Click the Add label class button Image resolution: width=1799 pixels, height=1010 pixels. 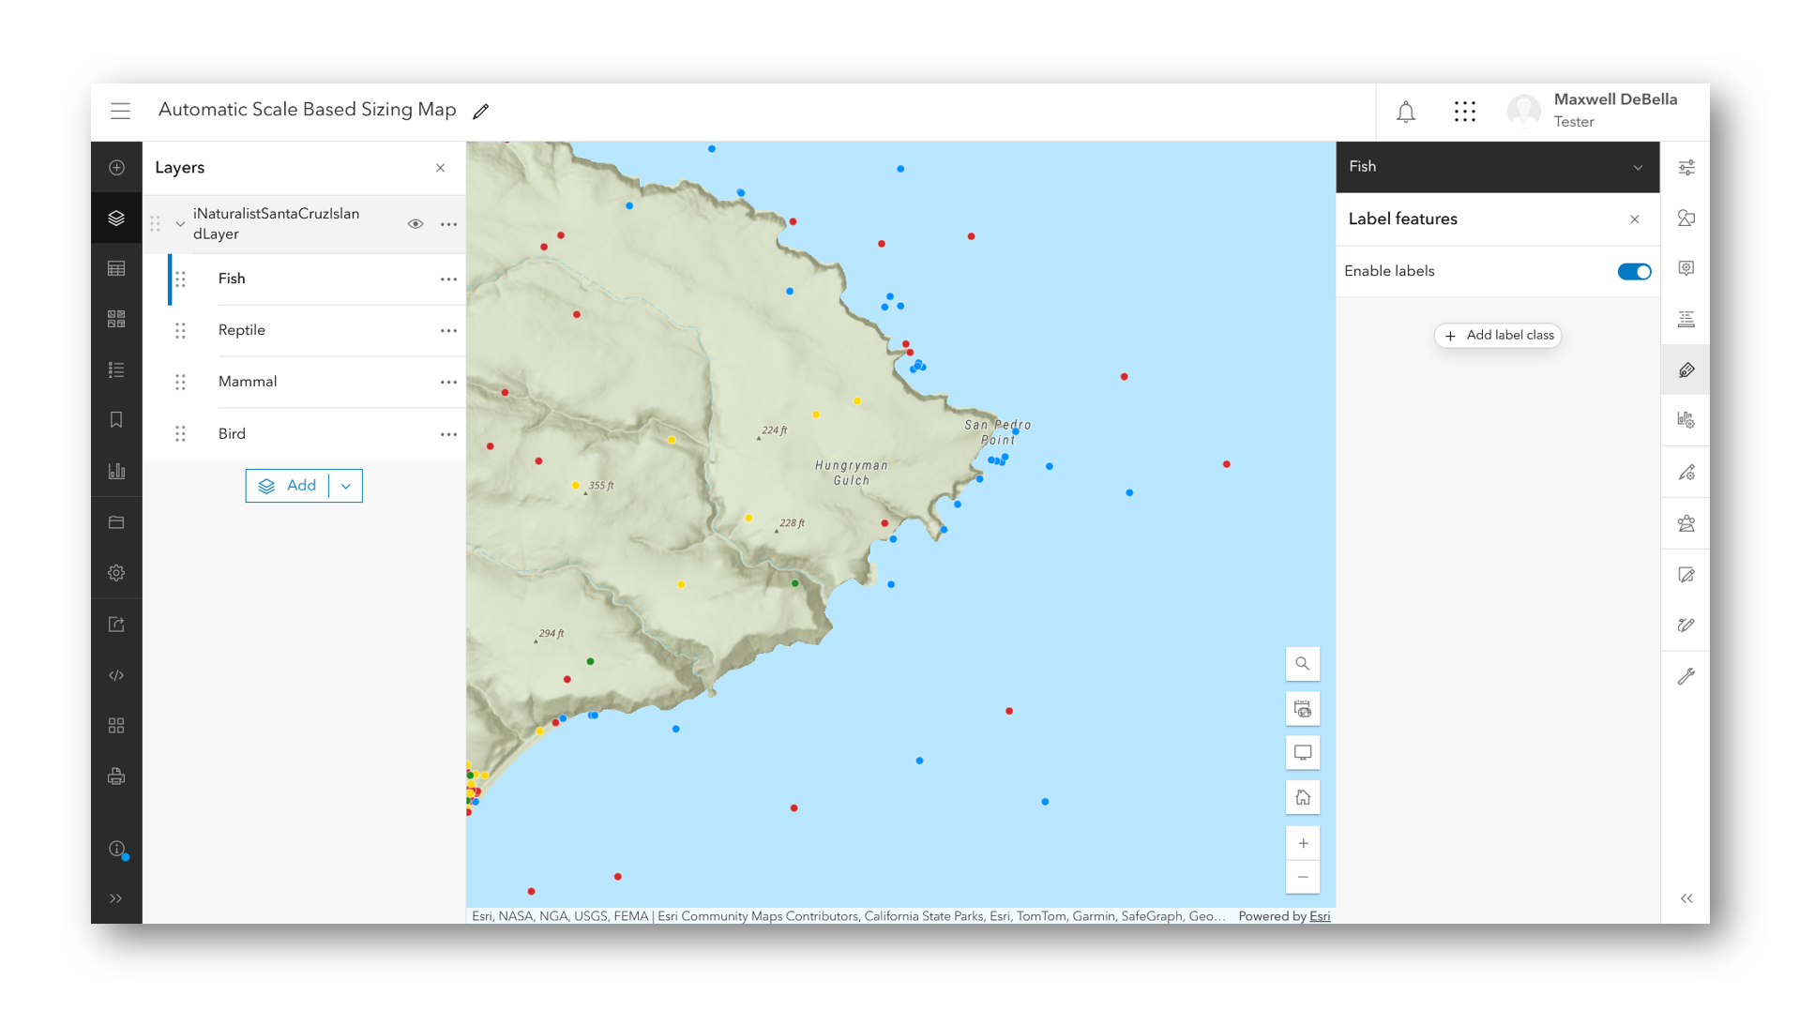pos(1498,336)
